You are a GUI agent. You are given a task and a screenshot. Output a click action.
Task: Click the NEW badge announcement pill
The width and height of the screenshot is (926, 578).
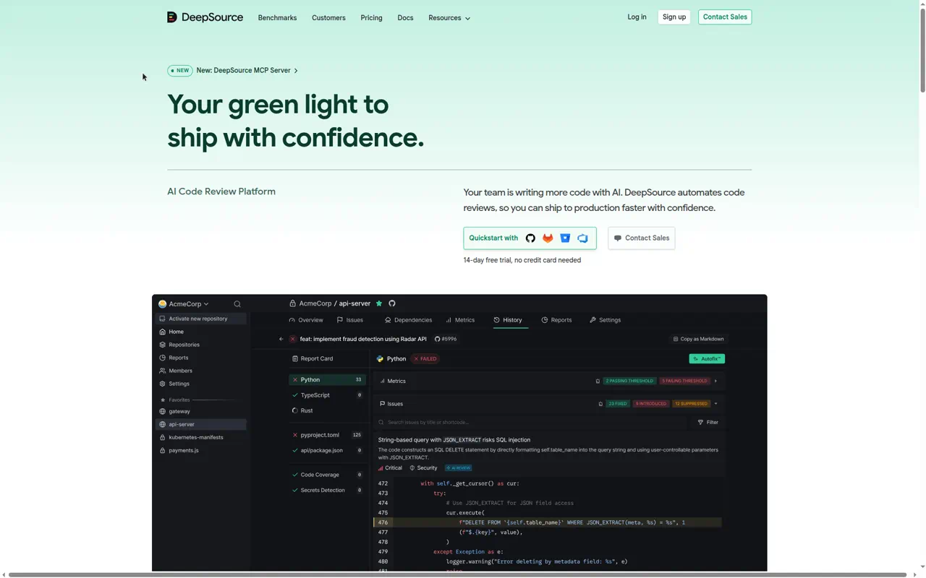click(x=180, y=71)
